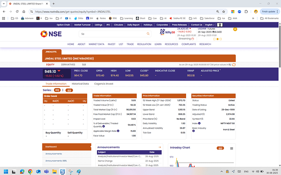Open the RESOURCES menu

coord(171,44)
